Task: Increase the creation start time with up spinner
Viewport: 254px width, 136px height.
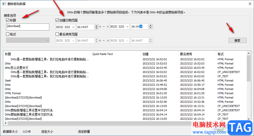Action: coord(97,26)
